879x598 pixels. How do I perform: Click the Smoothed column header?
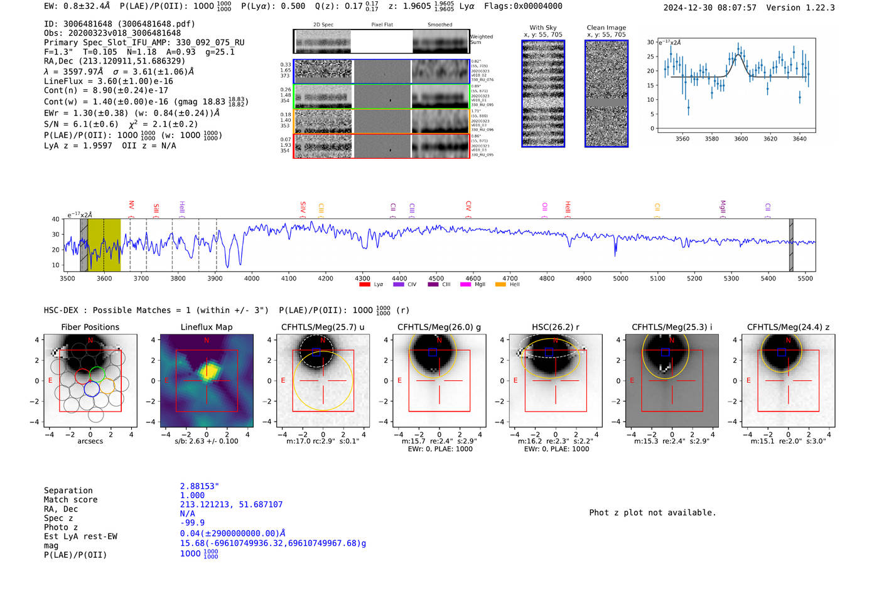(440, 24)
